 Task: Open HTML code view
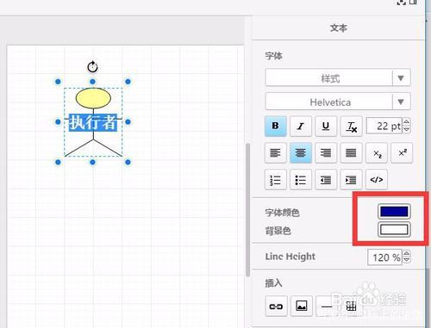[x=377, y=180]
